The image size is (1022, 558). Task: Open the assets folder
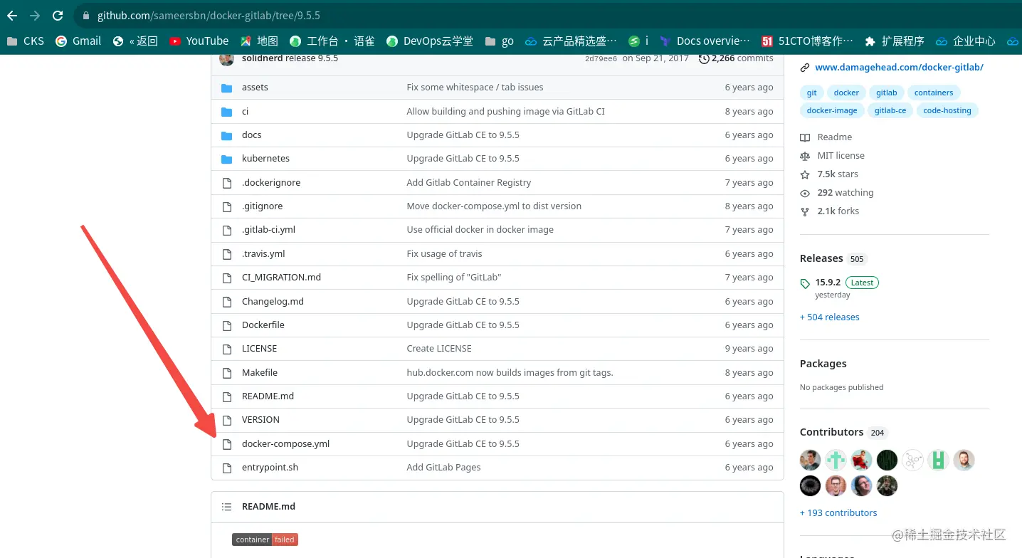tap(255, 88)
